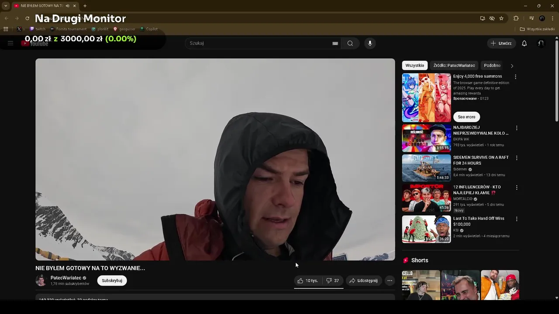This screenshot has width=559, height=314.
Task: Open the Wszystkie zakładki bookmarks folder
Action: [537, 29]
